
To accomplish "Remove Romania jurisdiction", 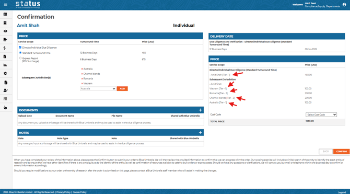I will click(x=82, y=78).
